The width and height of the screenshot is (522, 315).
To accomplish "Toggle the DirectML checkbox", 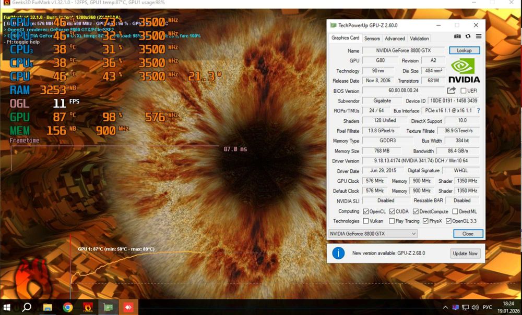I will [455, 211].
